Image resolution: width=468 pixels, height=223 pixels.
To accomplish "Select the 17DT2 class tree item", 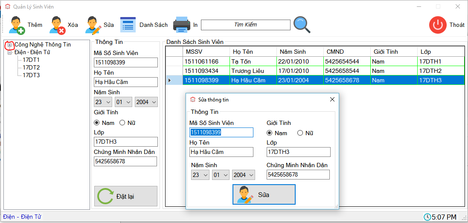I will [x=31, y=67].
